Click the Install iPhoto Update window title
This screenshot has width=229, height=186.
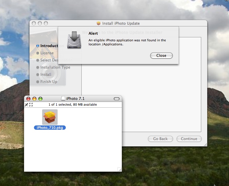[x=121, y=24]
